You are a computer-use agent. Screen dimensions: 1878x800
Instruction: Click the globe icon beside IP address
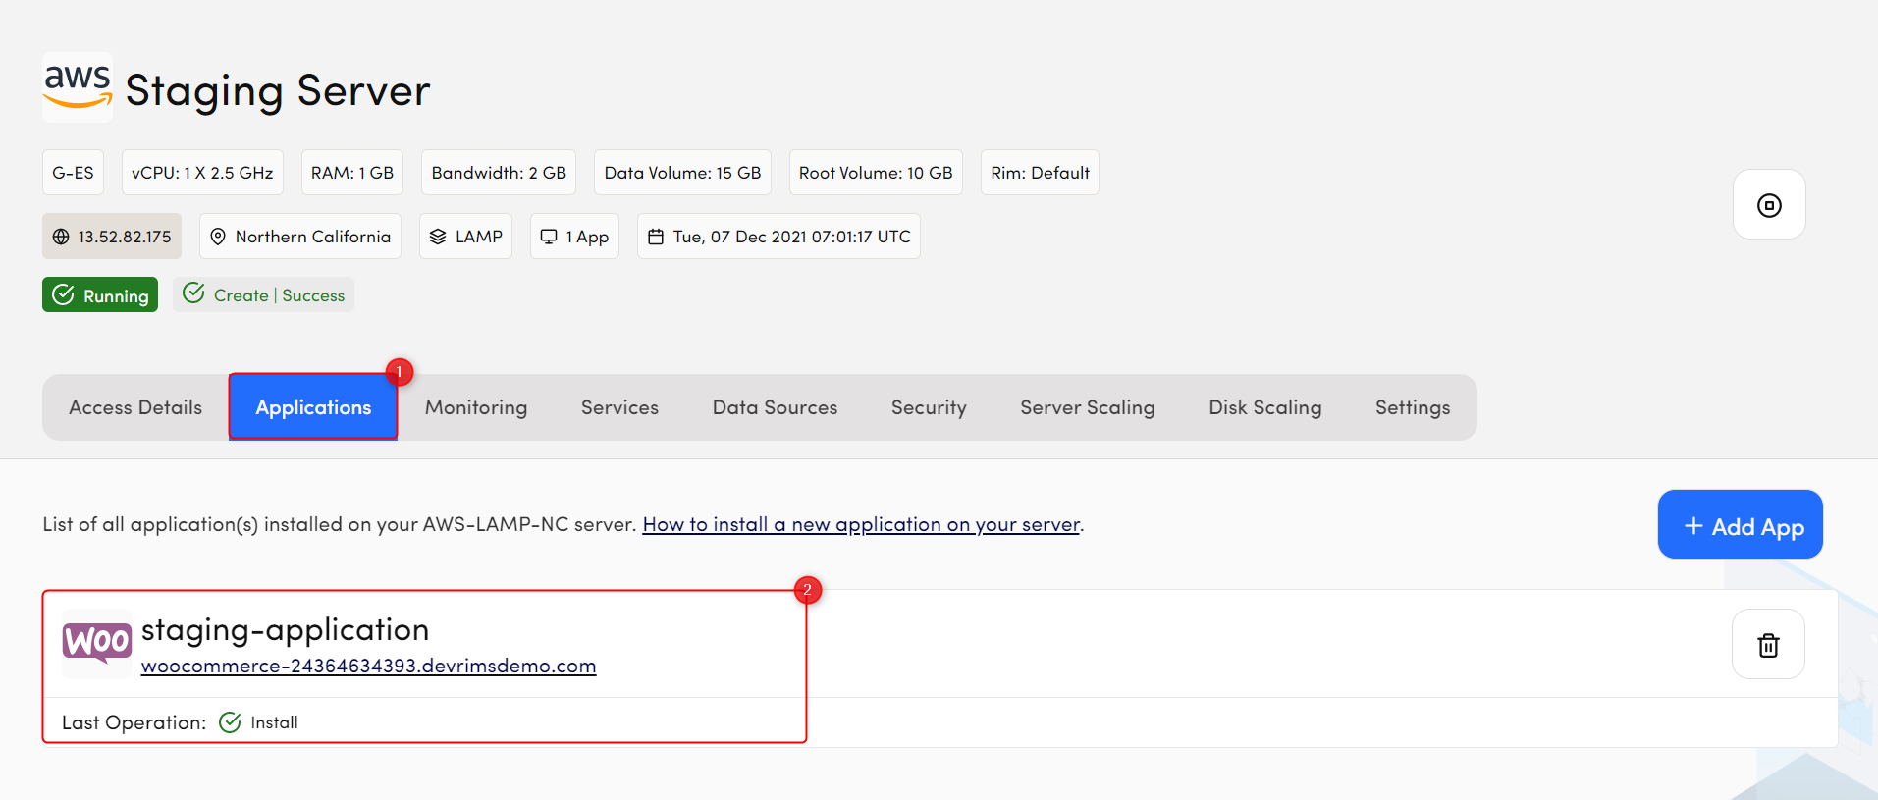click(x=61, y=237)
